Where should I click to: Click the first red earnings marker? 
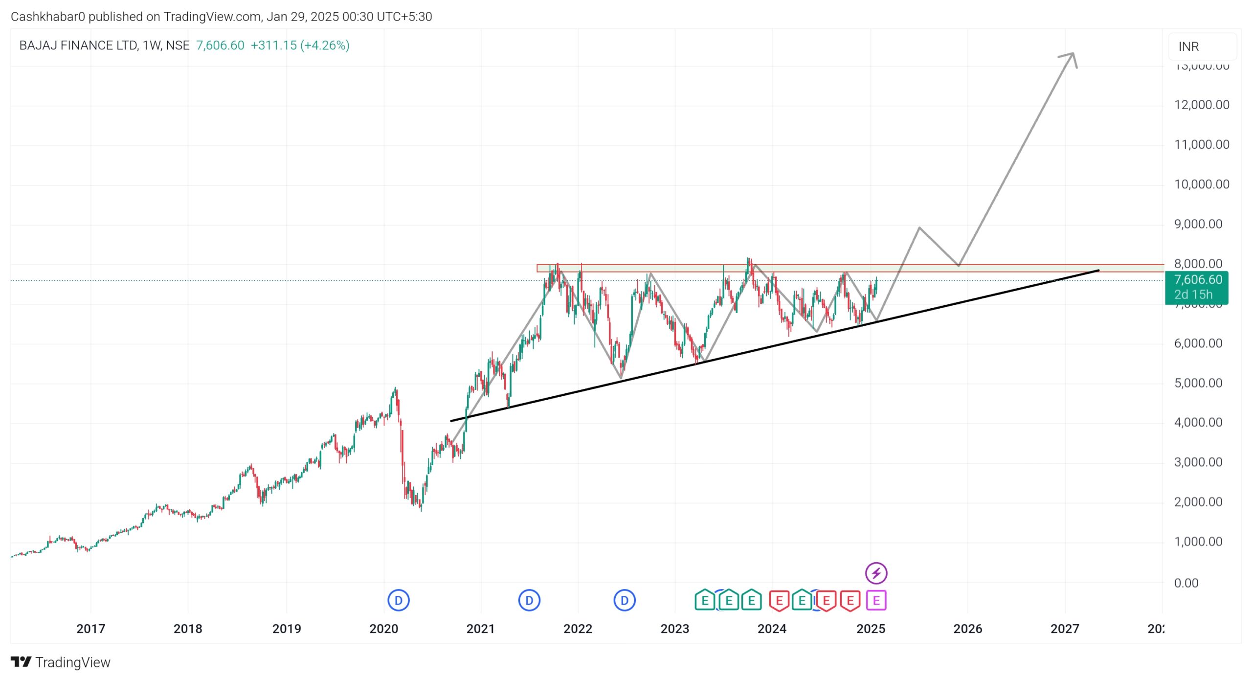(x=779, y=600)
